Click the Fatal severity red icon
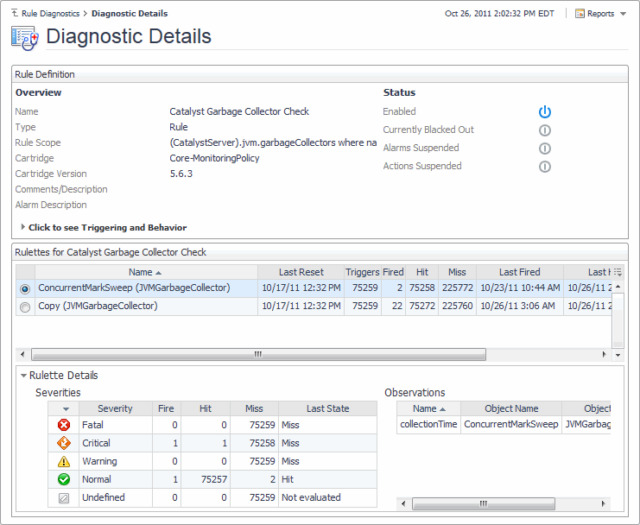This screenshot has width=640, height=525. point(64,425)
